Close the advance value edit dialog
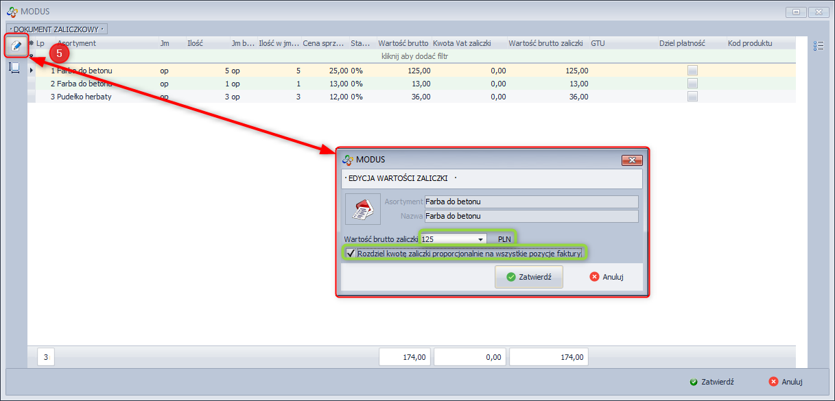This screenshot has height=401, width=835. pos(631,160)
